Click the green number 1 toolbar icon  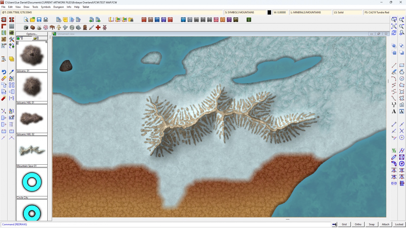coord(249,19)
